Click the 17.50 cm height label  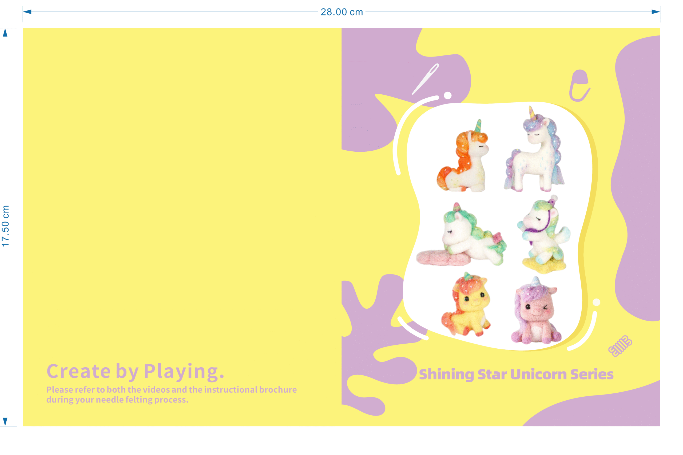pyautogui.click(x=6, y=226)
